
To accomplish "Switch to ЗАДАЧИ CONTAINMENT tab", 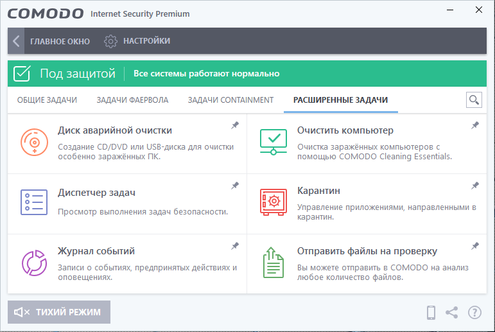I will [230, 100].
